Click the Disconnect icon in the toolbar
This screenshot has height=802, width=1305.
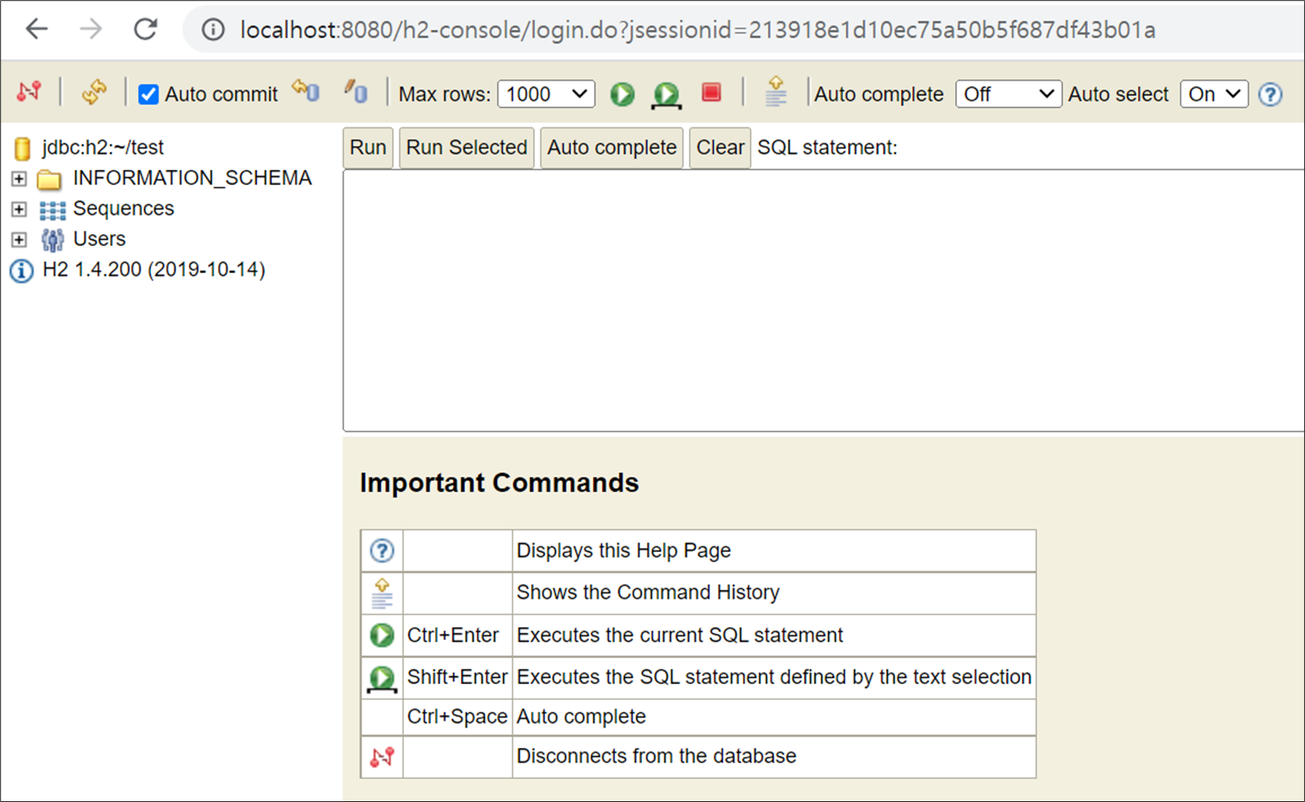29,92
